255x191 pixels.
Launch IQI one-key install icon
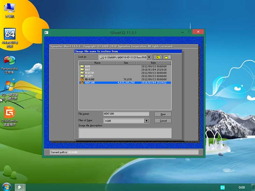coord(10,90)
